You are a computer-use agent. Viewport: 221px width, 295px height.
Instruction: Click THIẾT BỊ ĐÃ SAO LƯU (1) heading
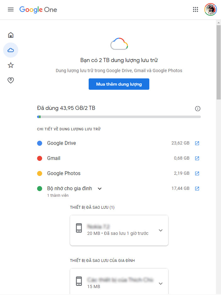(x=92, y=207)
